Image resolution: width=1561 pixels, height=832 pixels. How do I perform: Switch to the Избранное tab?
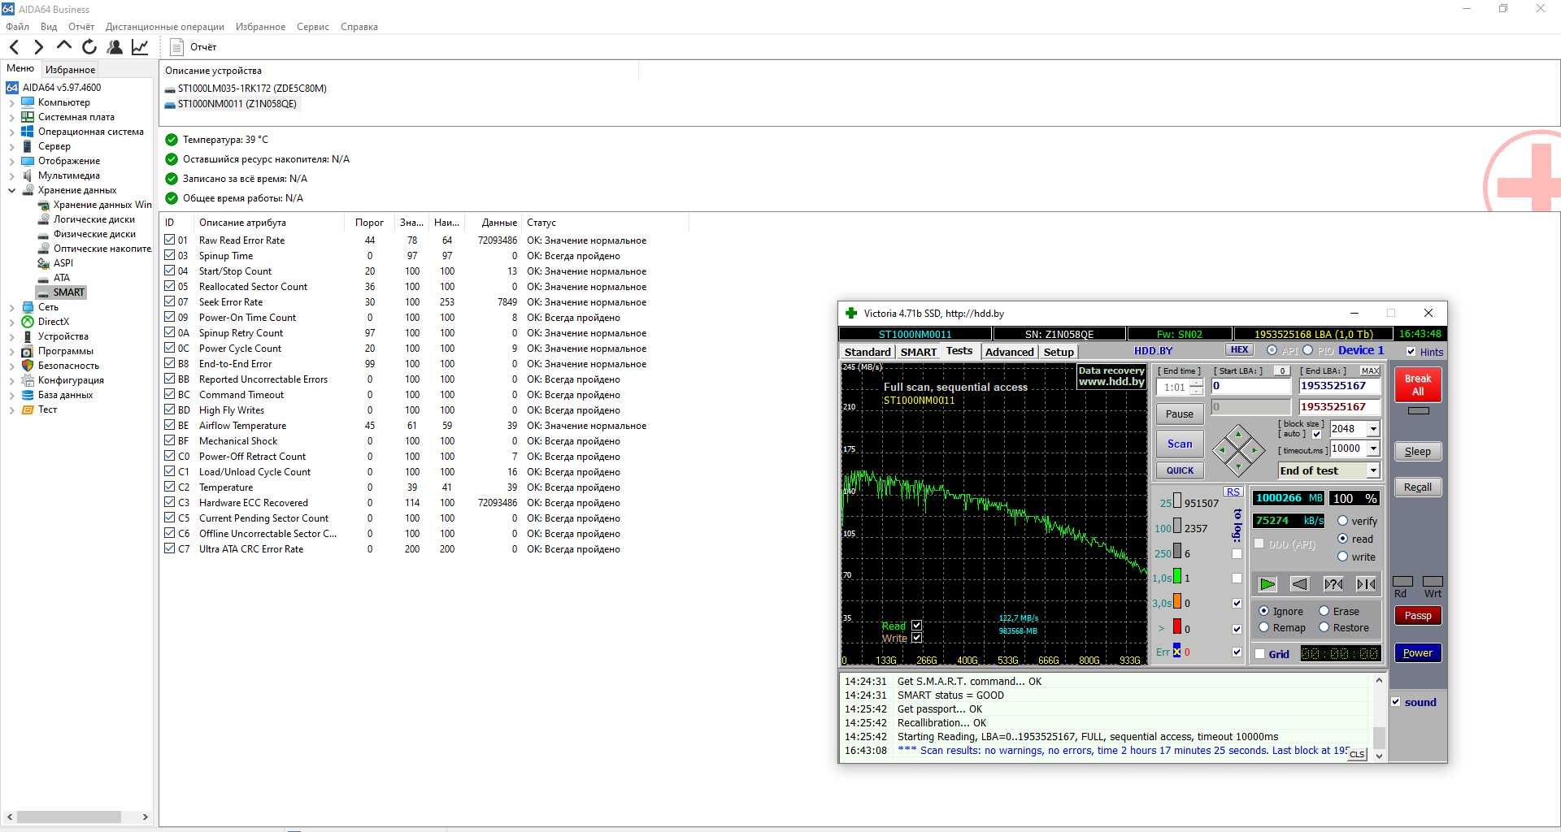pos(70,70)
